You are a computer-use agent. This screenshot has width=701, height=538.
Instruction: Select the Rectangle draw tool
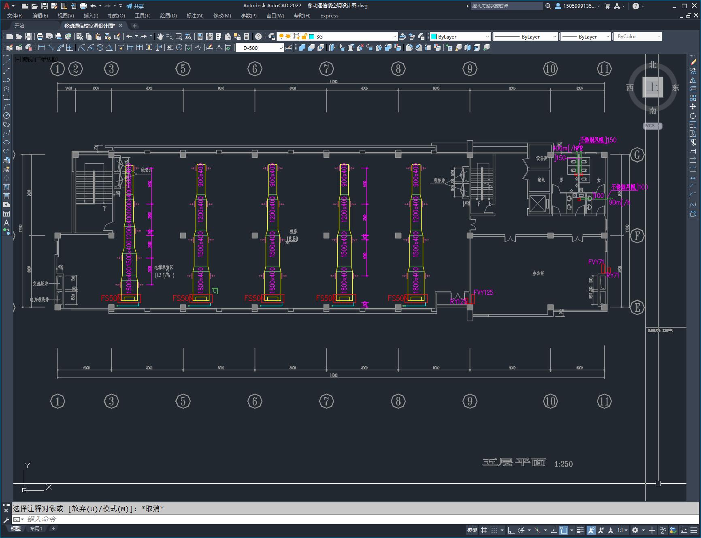tap(6, 98)
